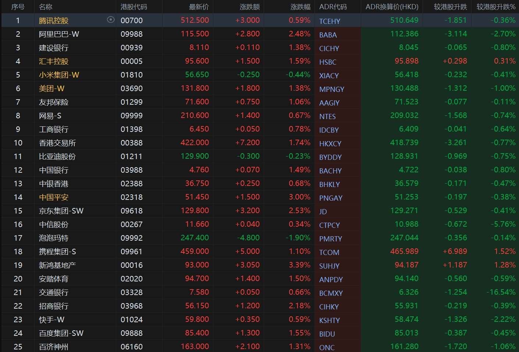Sort by the 较港股升跌 column header
The image size is (519, 352).
click(451, 7)
